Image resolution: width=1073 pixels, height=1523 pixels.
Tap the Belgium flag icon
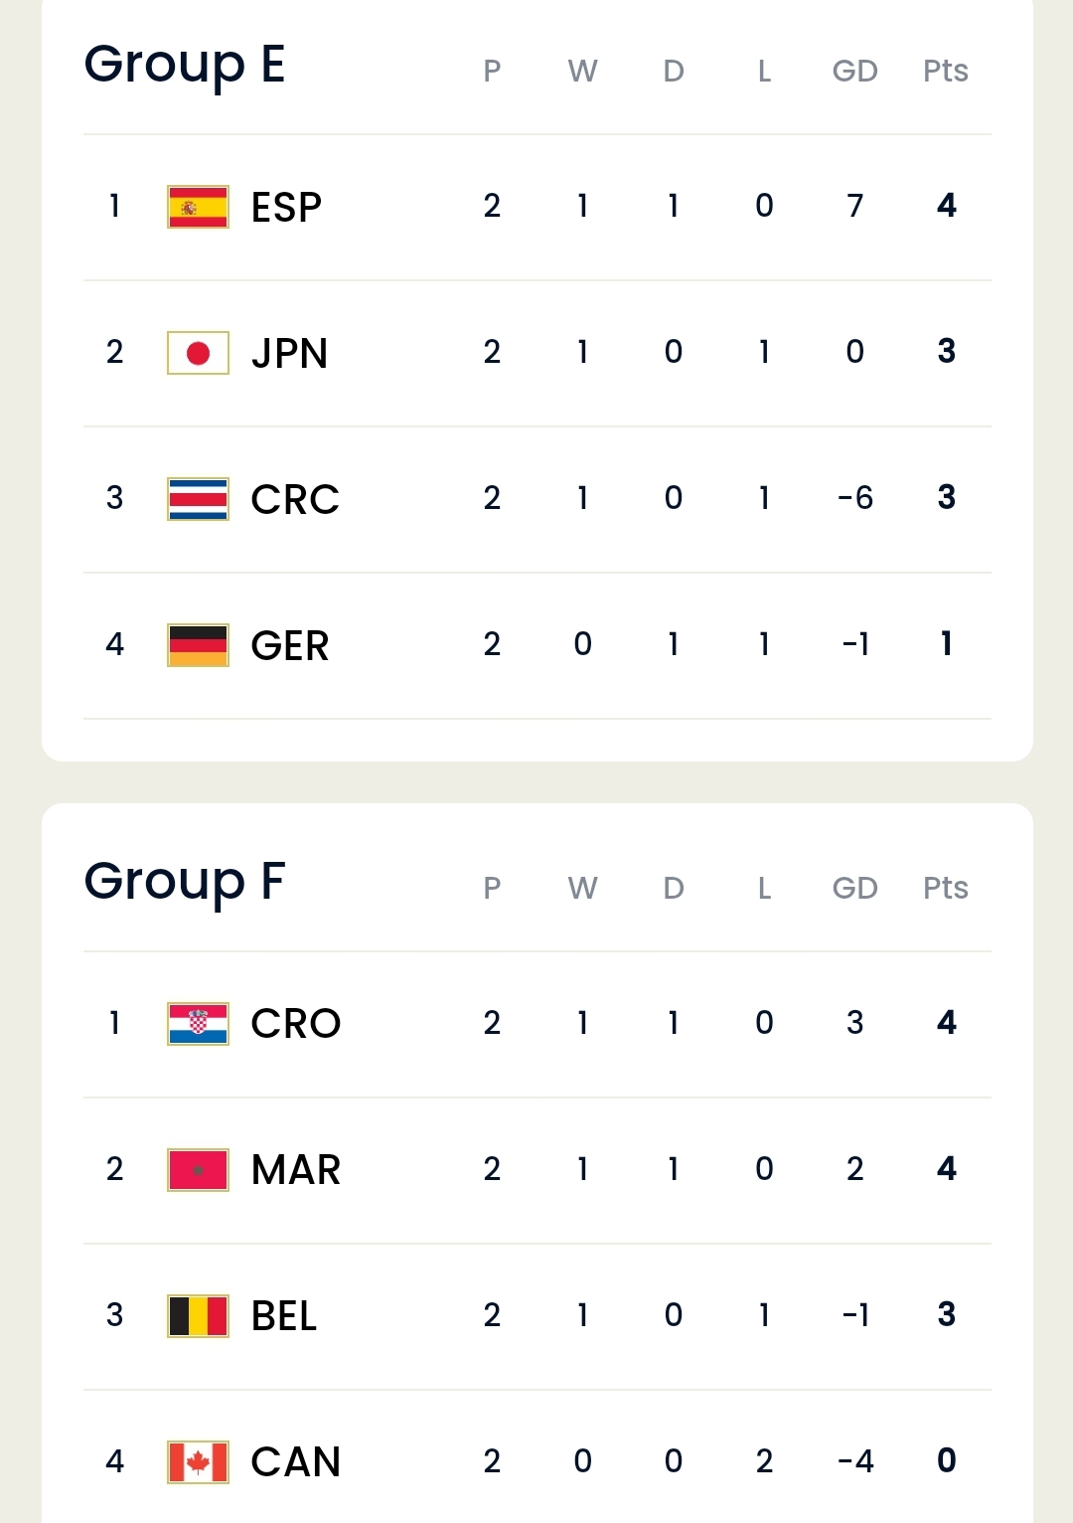click(x=198, y=1316)
